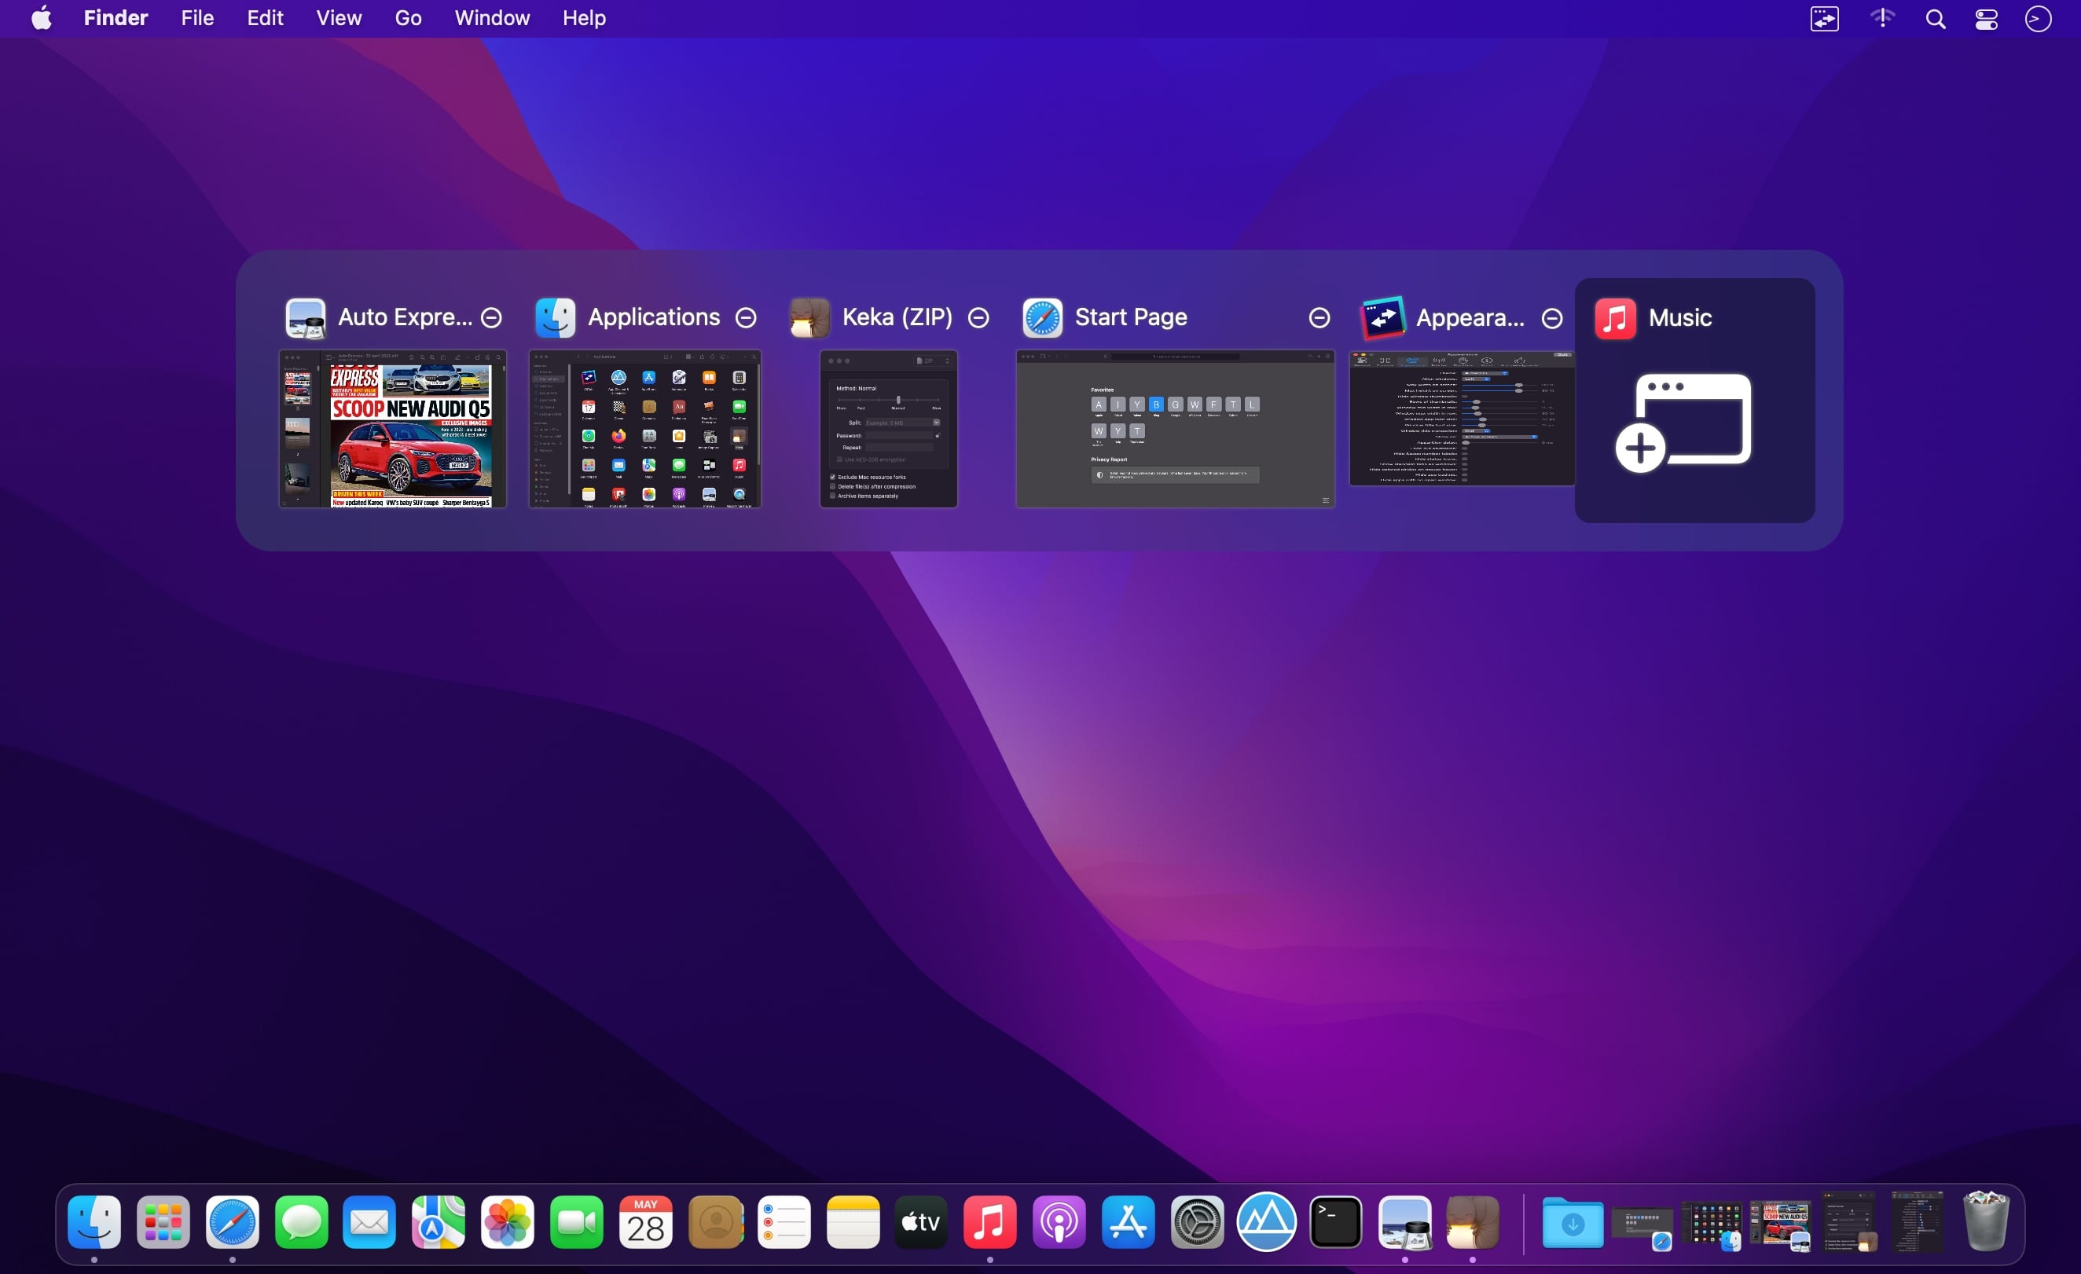The height and width of the screenshot is (1274, 2081).
Task: Click the minus icon next to Start Page
Action: pos(1319,317)
